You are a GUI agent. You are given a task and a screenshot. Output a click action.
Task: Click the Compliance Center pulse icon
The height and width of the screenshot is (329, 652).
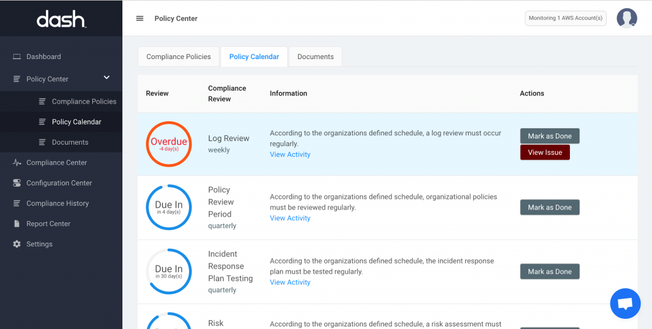[17, 163]
